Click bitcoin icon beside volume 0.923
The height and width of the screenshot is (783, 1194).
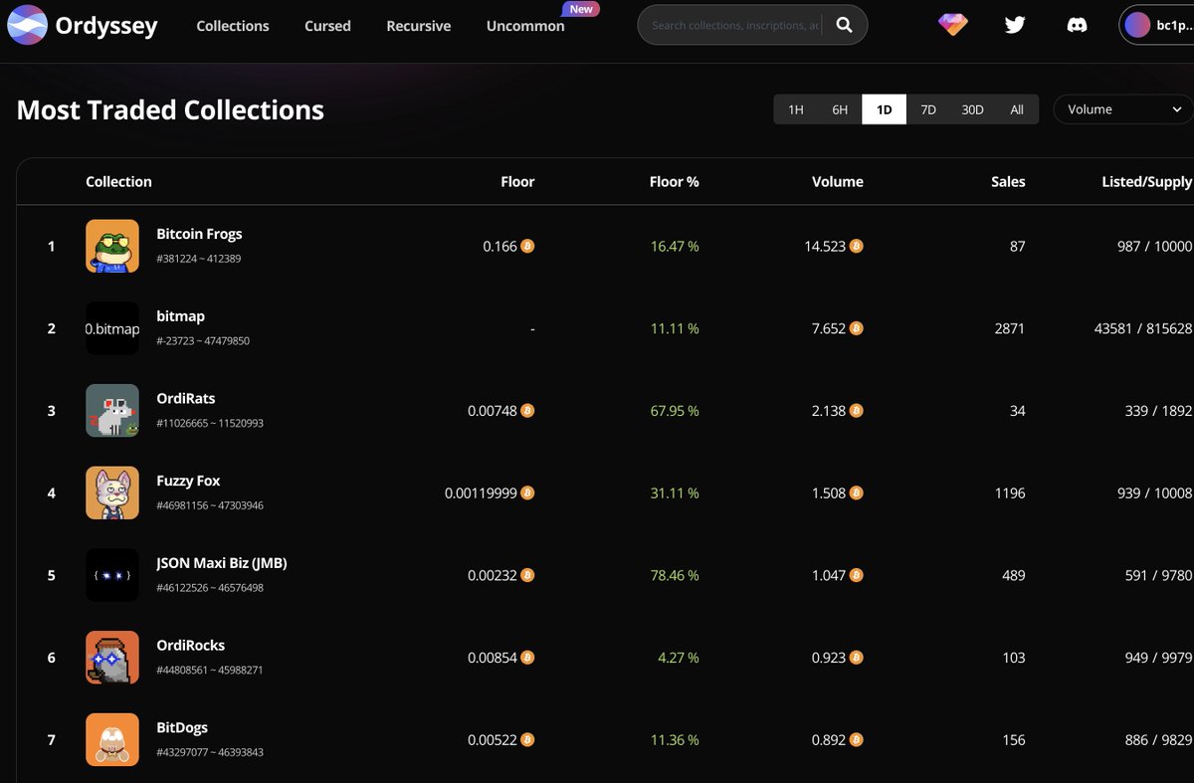pyautogui.click(x=856, y=658)
